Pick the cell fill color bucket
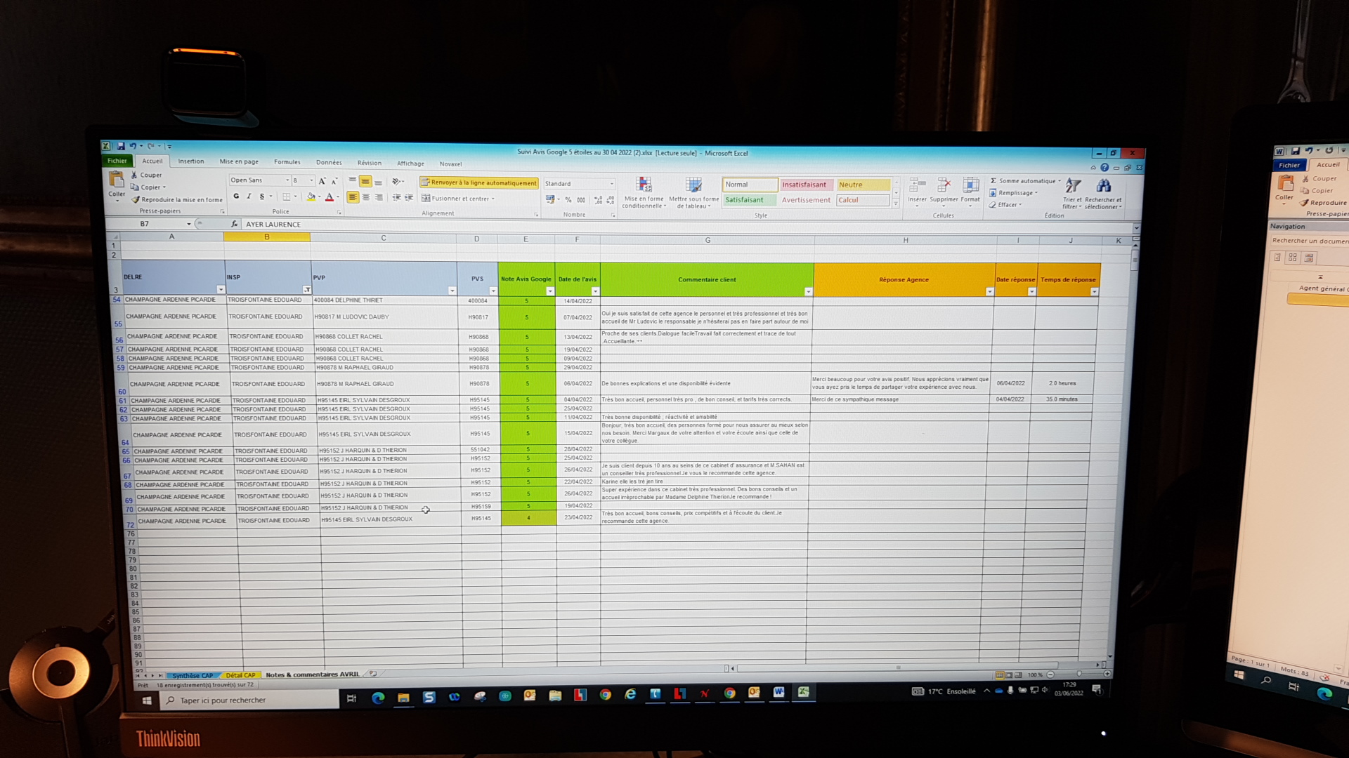Screen dimensions: 1349x758 point(311,197)
